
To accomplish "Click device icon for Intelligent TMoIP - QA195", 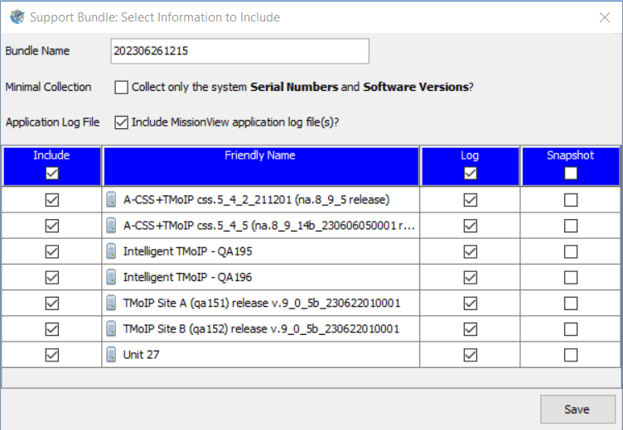I will coord(111,251).
